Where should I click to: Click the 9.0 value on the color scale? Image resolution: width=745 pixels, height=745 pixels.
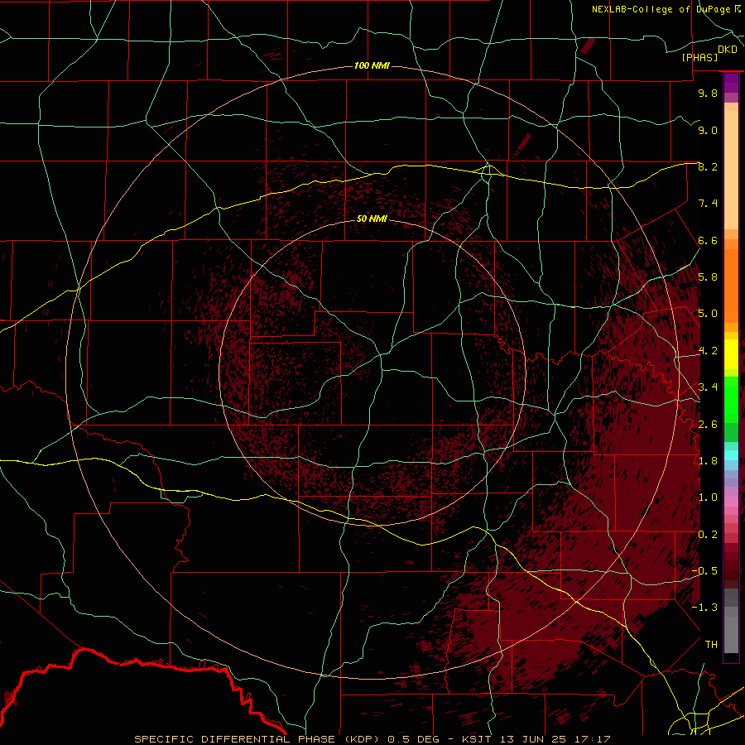coord(708,130)
